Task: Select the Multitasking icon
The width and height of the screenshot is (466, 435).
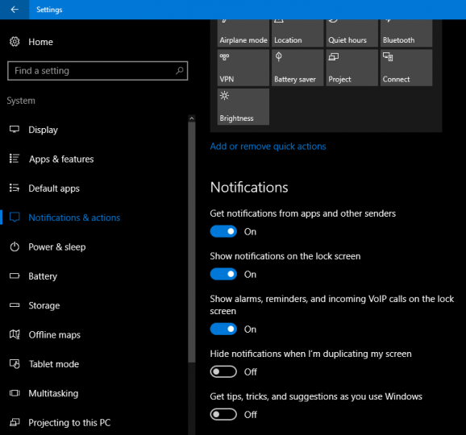Action: pos(15,393)
